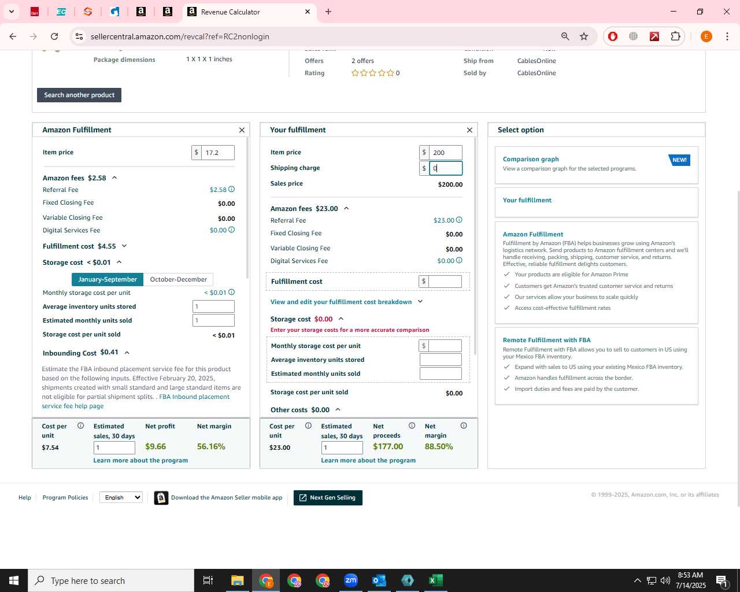Select Amazon Fulfillment option card
The height and width of the screenshot is (592, 740).
click(x=597, y=272)
